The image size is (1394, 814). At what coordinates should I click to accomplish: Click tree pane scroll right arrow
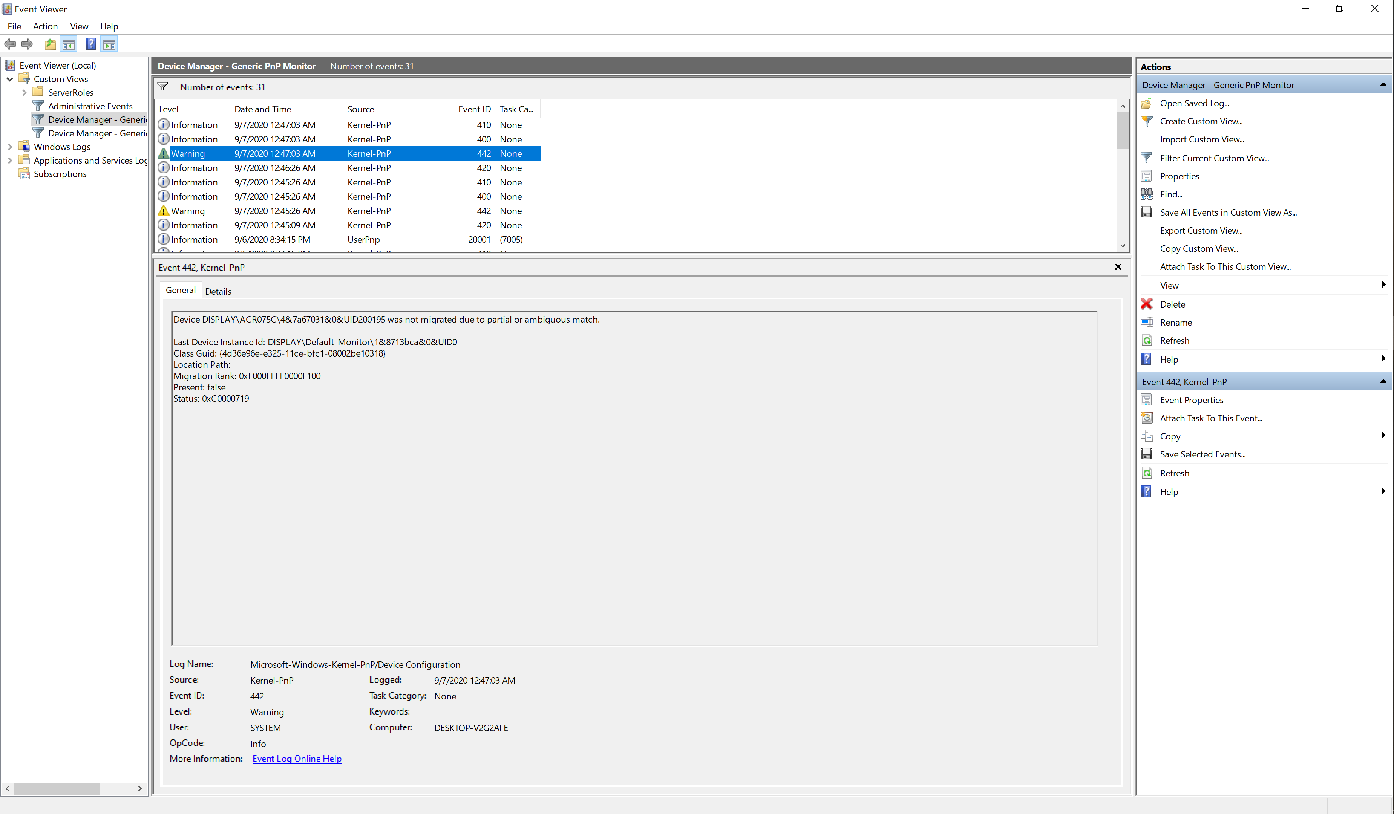pyautogui.click(x=140, y=788)
